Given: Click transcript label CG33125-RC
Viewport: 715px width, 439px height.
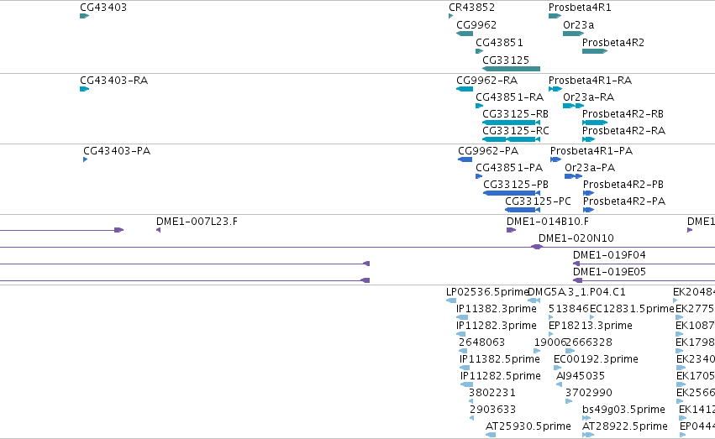Looking at the screenshot, I should click(x=516, y=131).
